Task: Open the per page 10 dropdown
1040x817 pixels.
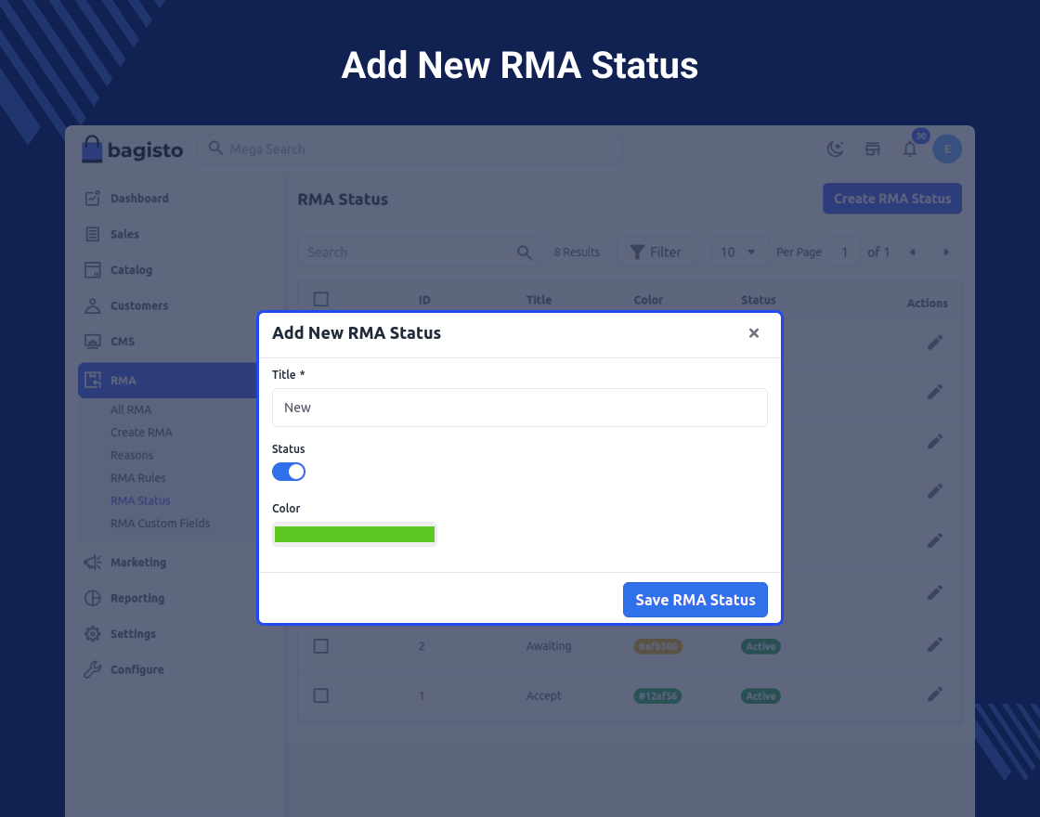Action: pyautogui.click(x=739, y=253)
